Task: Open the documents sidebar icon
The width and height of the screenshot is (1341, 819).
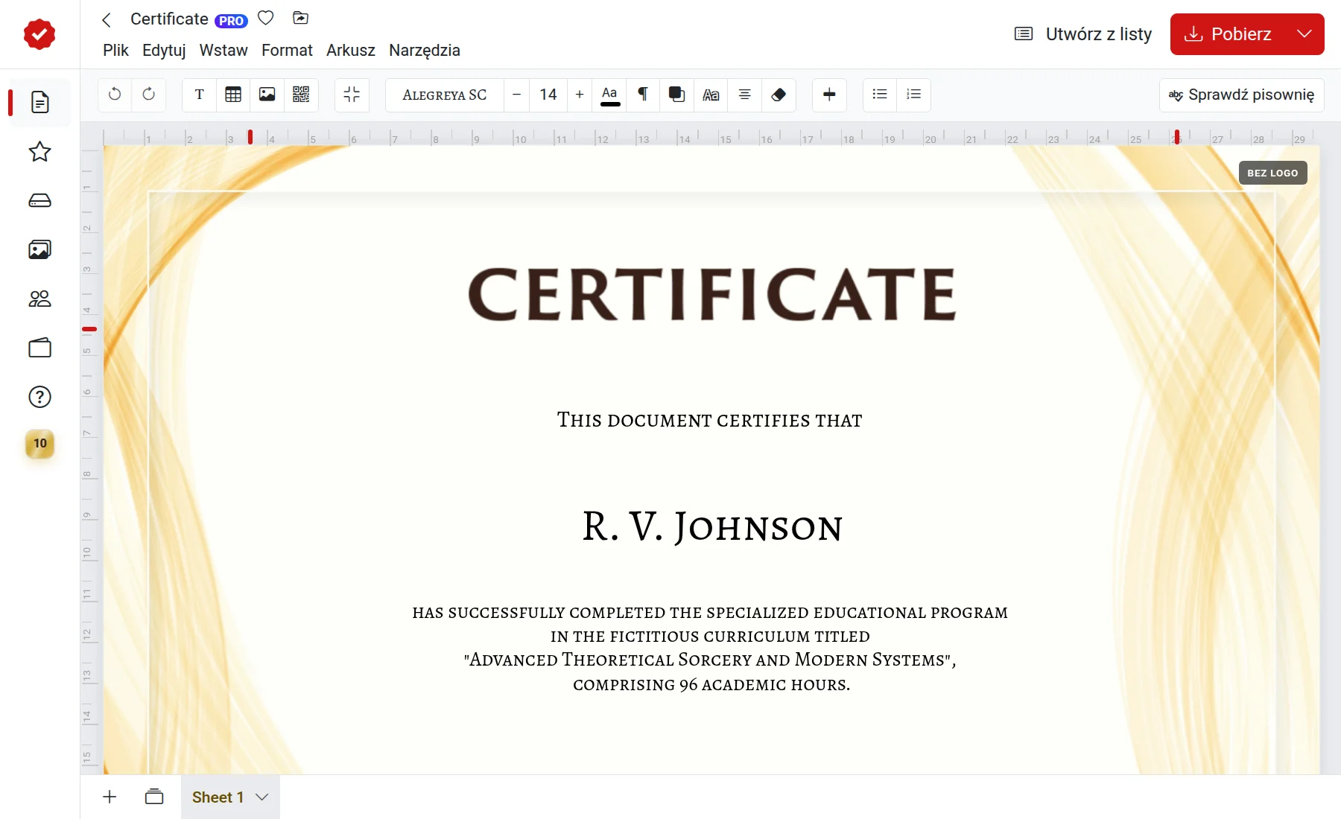Action: tap(39, 102)
